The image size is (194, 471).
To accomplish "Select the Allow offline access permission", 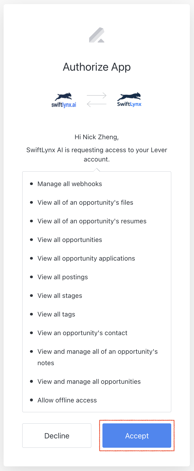I will click(x=67, y=400).
